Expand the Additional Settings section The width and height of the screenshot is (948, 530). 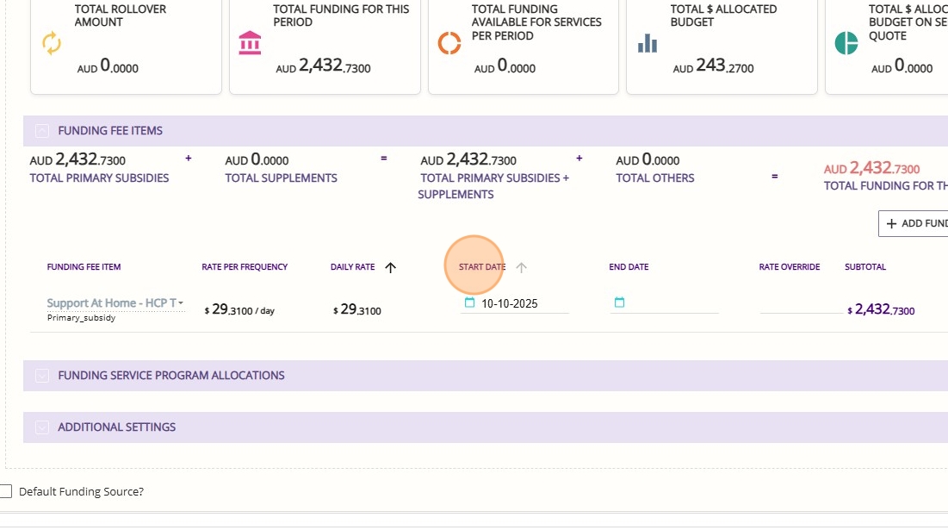point(41,427)
